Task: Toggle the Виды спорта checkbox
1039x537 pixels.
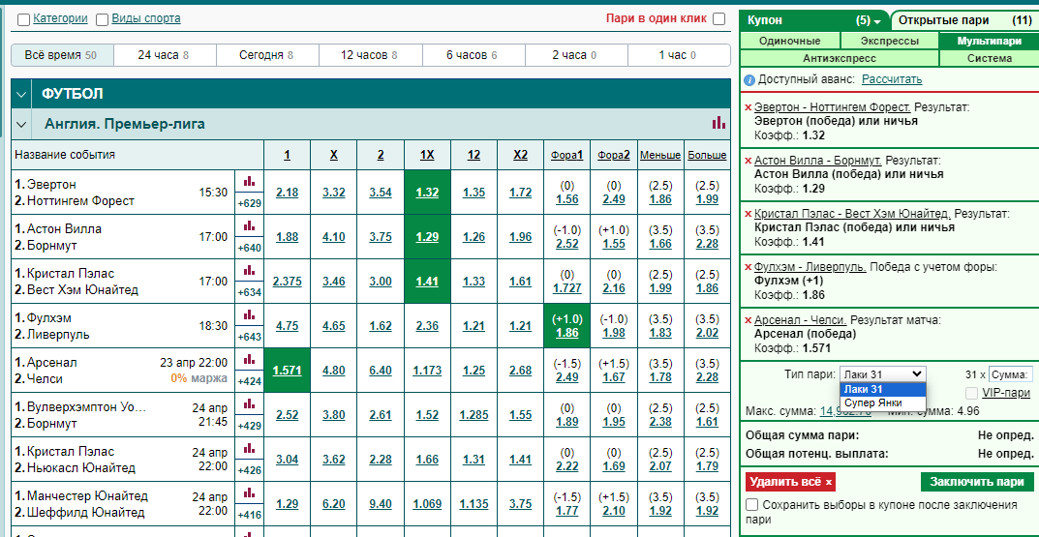Action: (102, 20)
